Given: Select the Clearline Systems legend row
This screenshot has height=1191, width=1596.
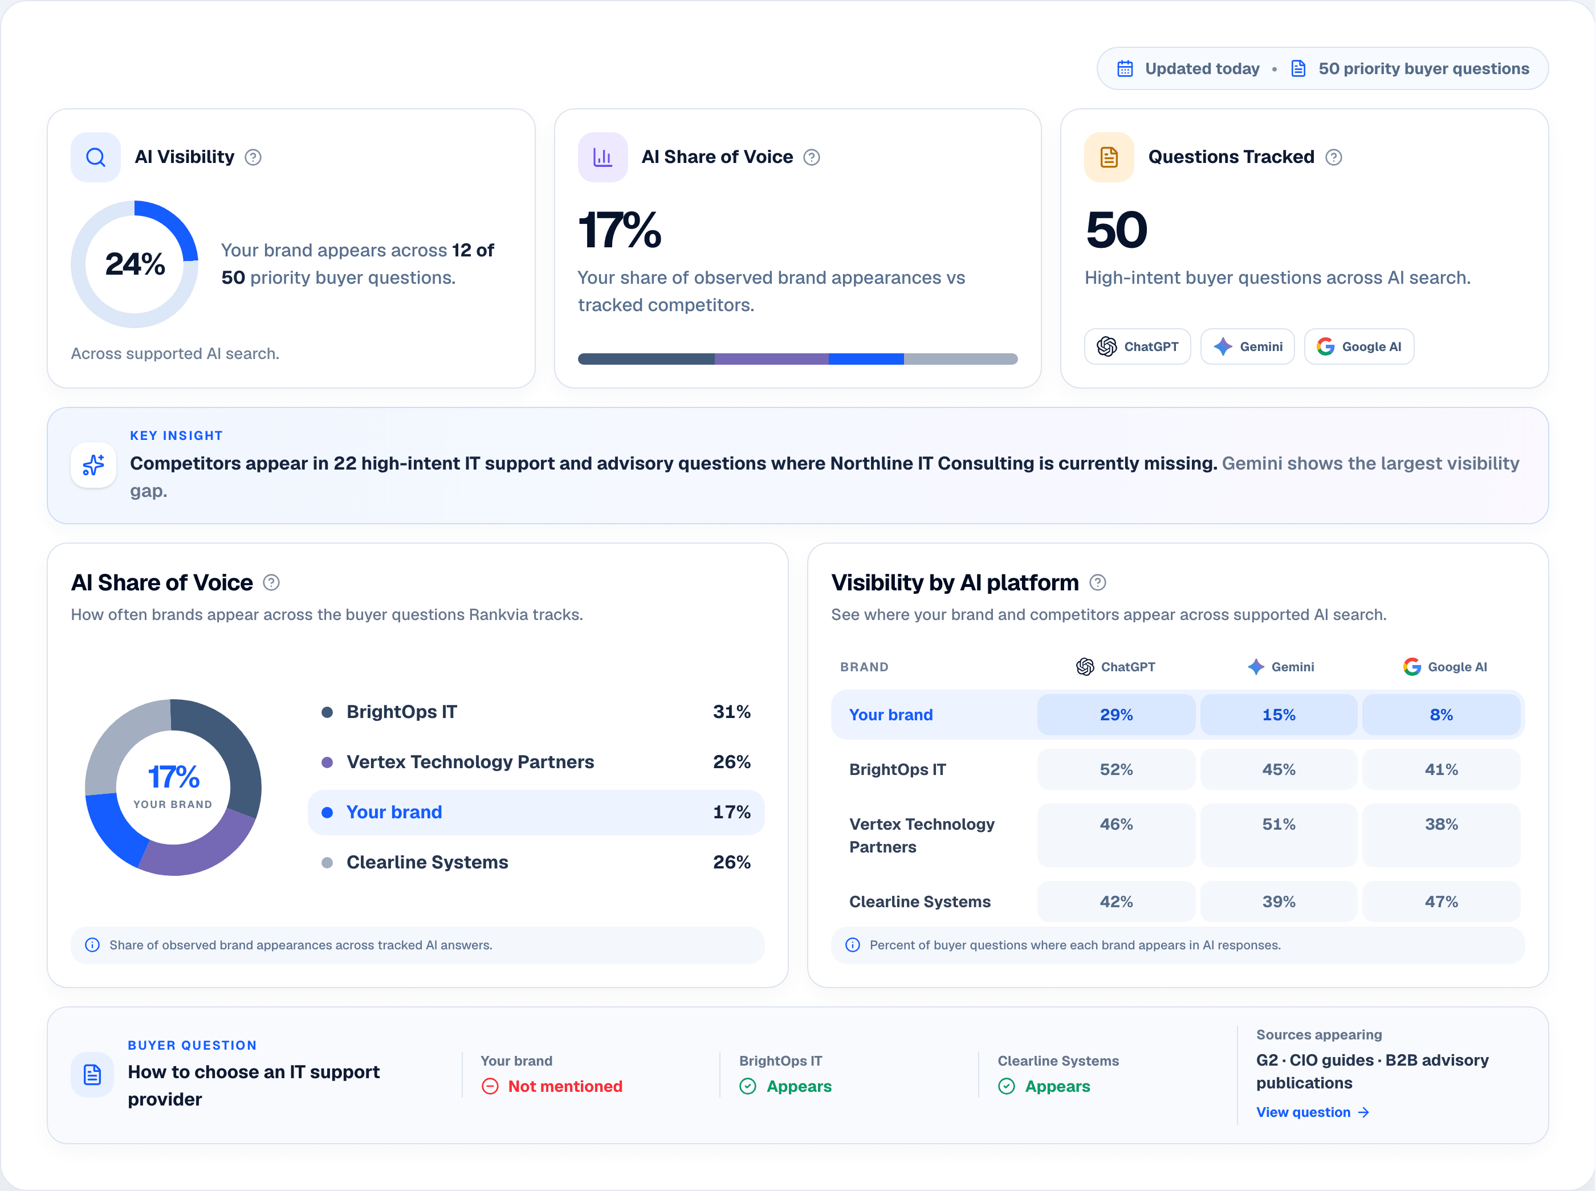Looking at the screenshot, I should tap(536, 862).
